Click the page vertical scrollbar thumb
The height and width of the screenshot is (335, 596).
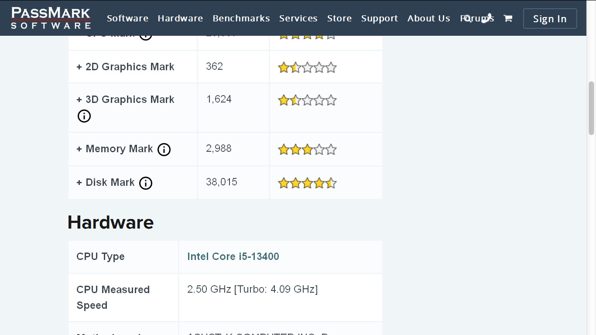tap(591, 108)
